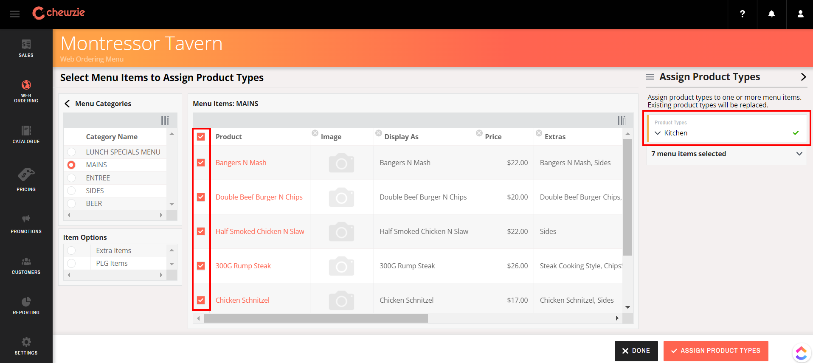Expand the 7 menu items selected list

click(799, 154)
